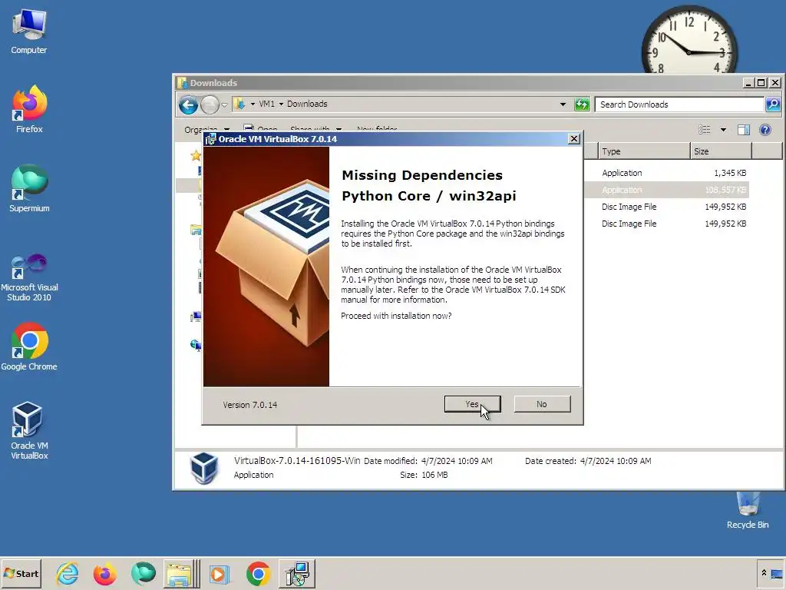Click the forward navigation button in Downloads
Viewport: 786px width, 590px height.
(x=210, y=104)
